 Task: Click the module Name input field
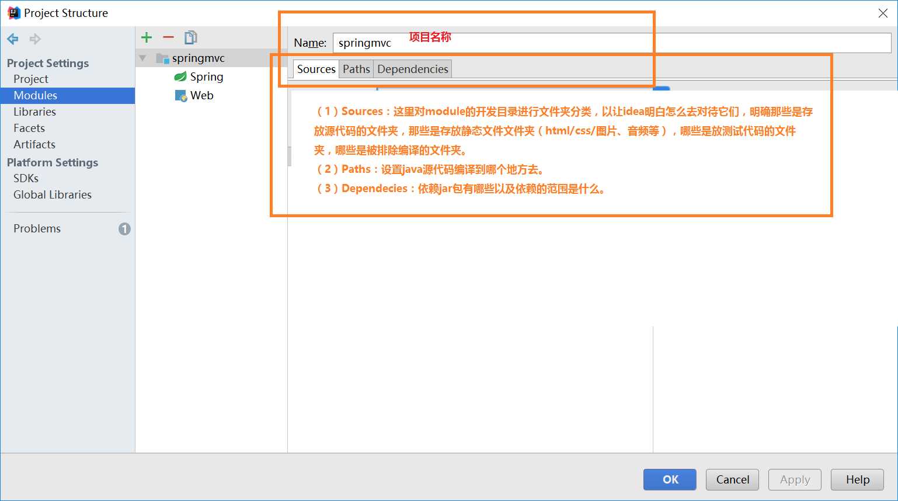(x=612, y=43)
